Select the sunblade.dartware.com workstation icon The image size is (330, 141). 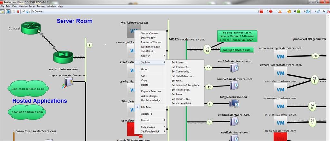[x=234, y=68]
